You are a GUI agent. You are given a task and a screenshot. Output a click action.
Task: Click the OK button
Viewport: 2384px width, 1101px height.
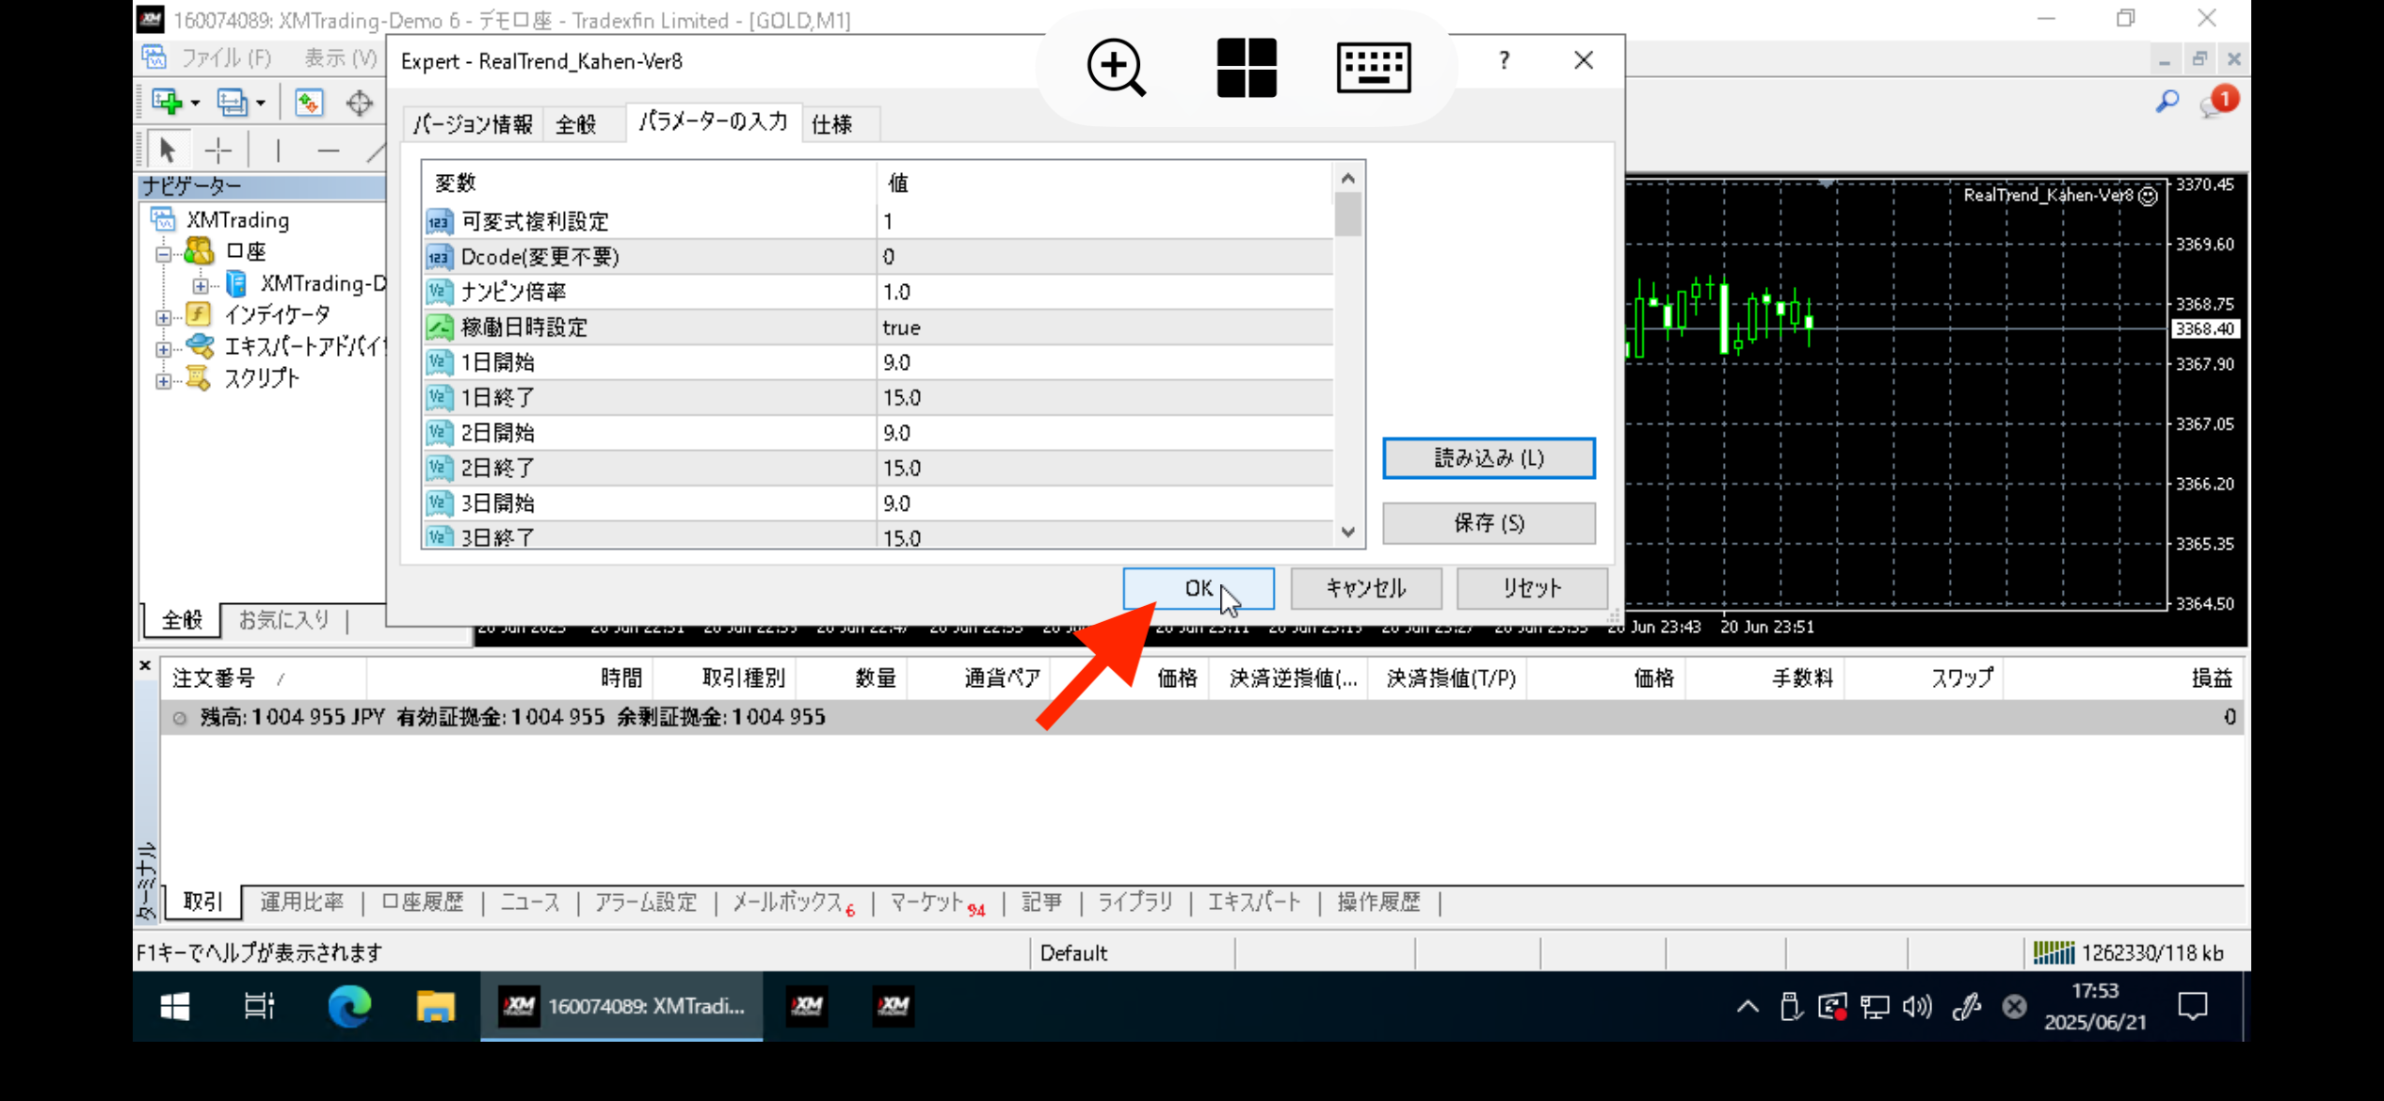click(x=1199, y=588)
